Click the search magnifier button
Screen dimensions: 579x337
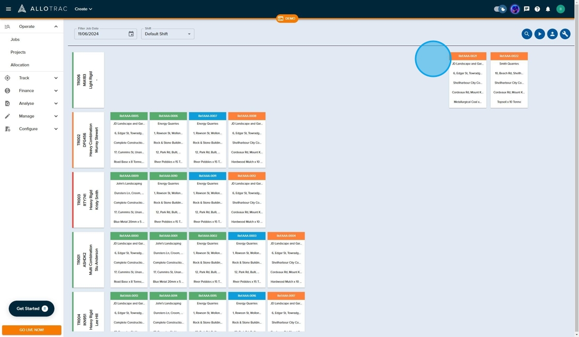tap(527, 34)
